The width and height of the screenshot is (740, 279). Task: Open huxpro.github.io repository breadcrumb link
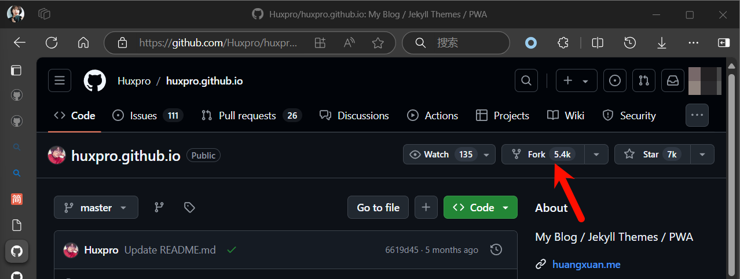tap(204, 81)
